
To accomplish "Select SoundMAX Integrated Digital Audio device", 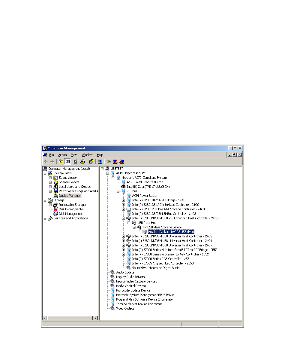I will point(155,268).
